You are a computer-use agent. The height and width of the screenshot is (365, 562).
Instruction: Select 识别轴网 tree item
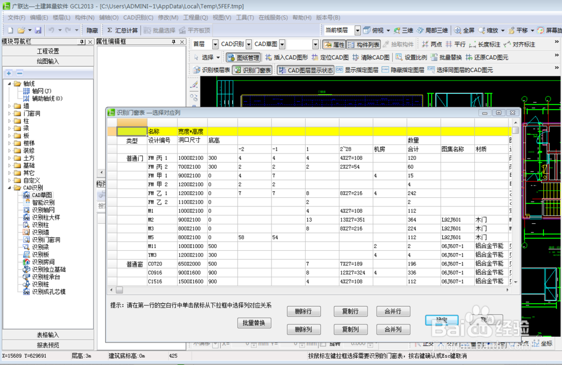[x=43, y=210]
